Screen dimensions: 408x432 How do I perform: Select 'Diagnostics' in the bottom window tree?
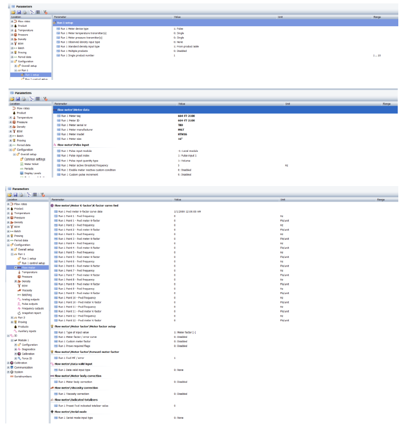(x=29, y=349)
